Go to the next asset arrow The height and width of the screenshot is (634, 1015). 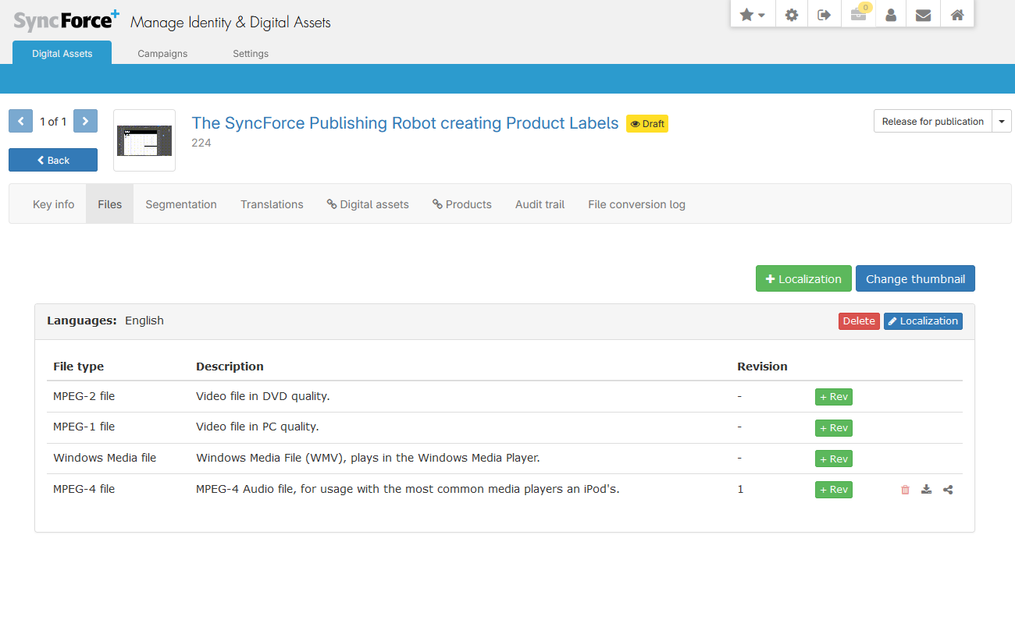coord(85,121)
